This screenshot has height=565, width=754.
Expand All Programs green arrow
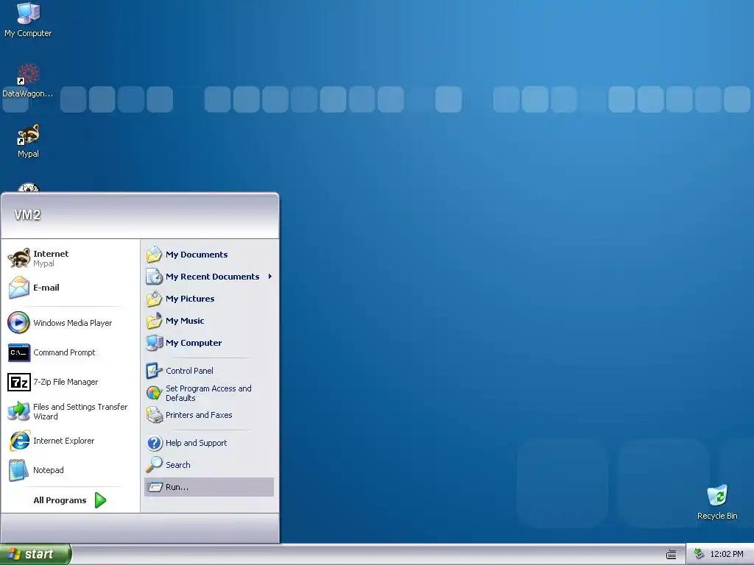click(100, 500)
